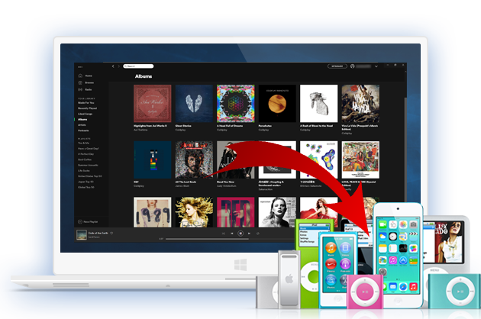Click the Search input field
Screen dimensions: 481x319
coord(138,66)
